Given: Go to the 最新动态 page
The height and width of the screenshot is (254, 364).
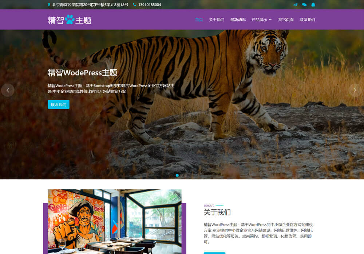Looking at the screenshot, I should (x=238, y=20).
